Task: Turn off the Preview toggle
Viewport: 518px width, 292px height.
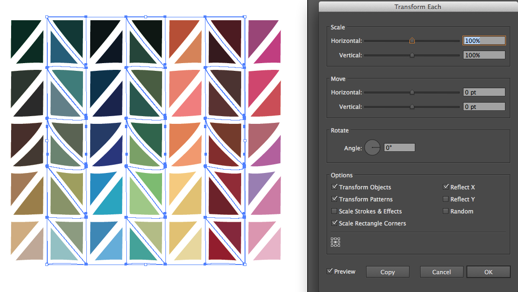Action: pyautogui.click(x=330, y=271)
